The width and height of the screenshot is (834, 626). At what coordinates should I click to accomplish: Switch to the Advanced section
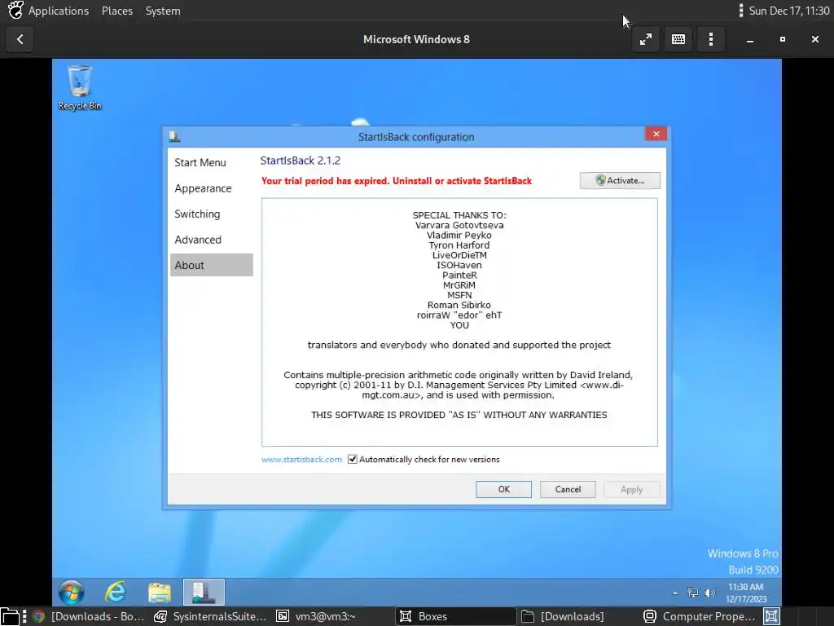211,240
